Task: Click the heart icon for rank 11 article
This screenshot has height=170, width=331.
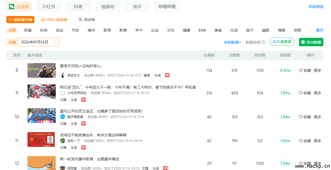Action: (x=300, y=141)
